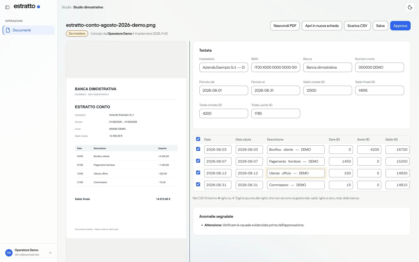Uncheck the Commissioni row checkbox

pos(198,184)
